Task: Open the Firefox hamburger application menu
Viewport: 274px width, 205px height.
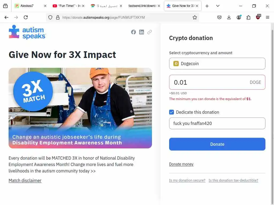Action: coord(267,17)
